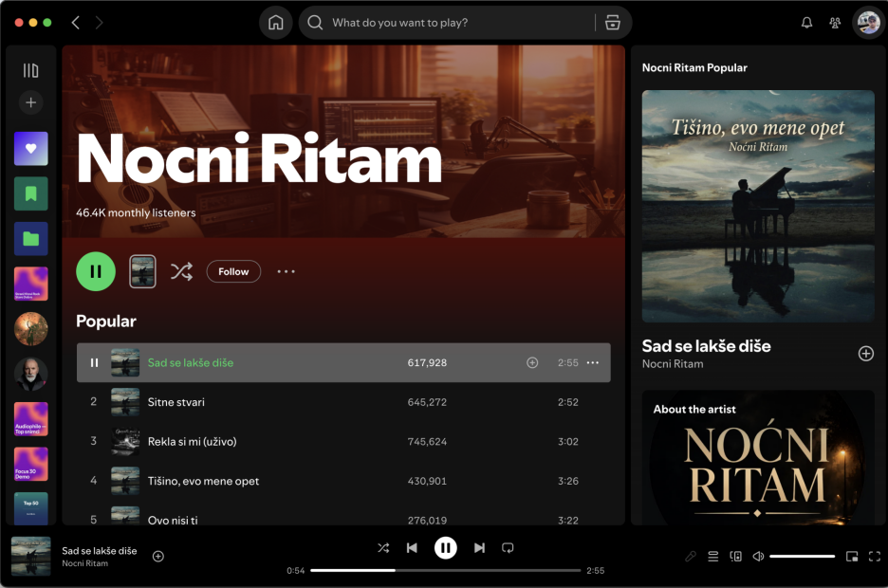Image resolution: width=888 pixels, height=588 pixels.
Task: Seek within the song progress bar
Action: tap(445, 571)
